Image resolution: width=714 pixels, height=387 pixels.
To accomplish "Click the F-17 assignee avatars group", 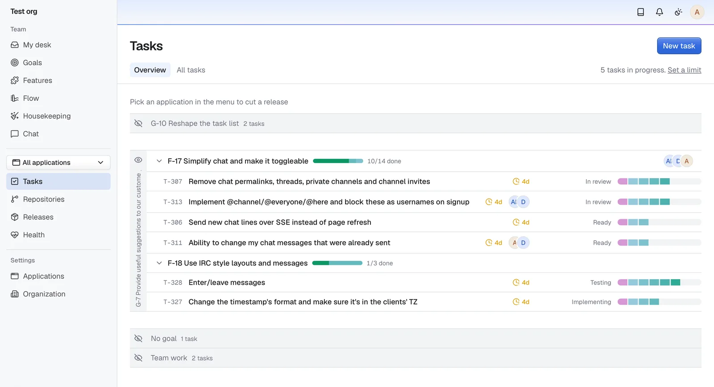I will (x=678, y=161).
